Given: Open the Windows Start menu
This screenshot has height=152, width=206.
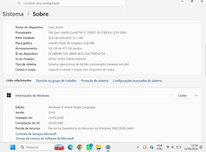Looking at the screenshot, I should (13, 147).
